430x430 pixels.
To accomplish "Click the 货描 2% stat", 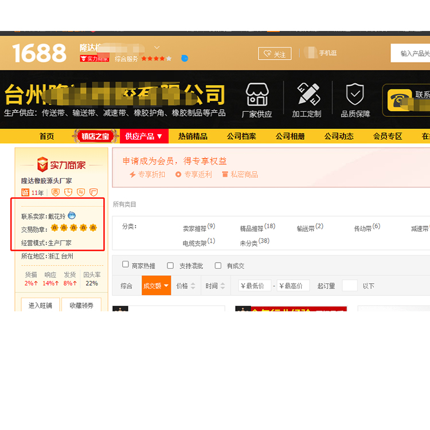I will pyautogui.click(x=31, y=279).
